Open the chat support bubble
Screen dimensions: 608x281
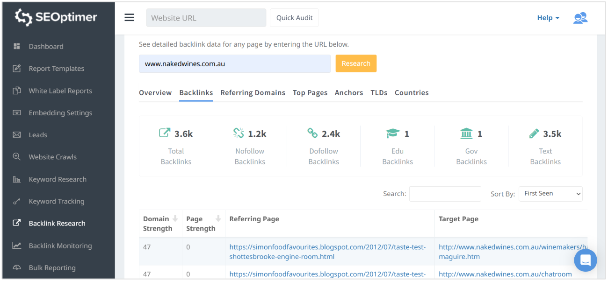(586, 260)
